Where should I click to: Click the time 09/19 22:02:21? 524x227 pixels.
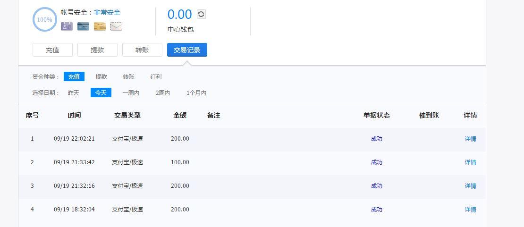(74, 138)
